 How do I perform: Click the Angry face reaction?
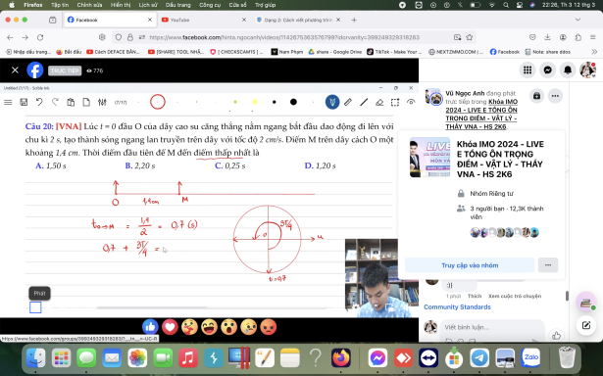click(268, 327)
